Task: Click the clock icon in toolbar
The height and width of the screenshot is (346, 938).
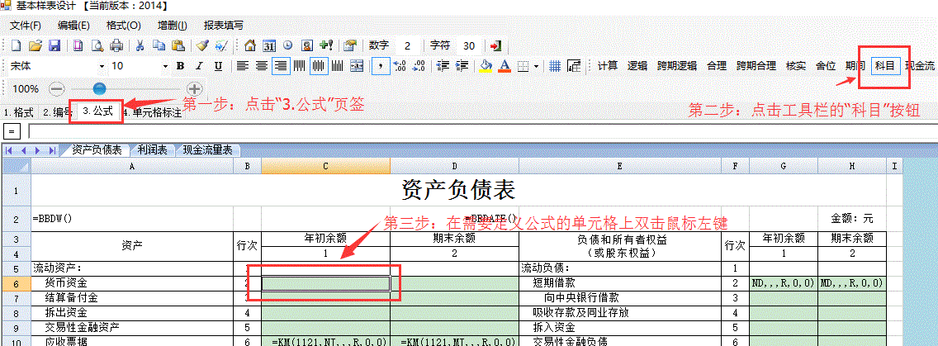Action: click(x=287, y=45)
